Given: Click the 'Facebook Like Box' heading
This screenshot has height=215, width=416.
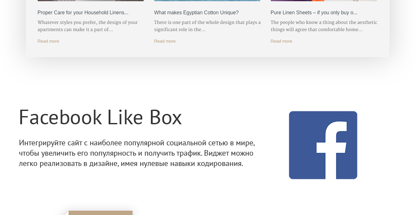Looking at the screenshot, I should click(100, 117).
